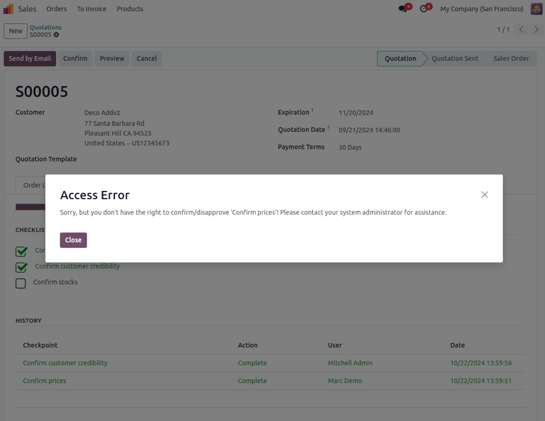
Task: Click the purple checklist progress bar
Action: 30,207
